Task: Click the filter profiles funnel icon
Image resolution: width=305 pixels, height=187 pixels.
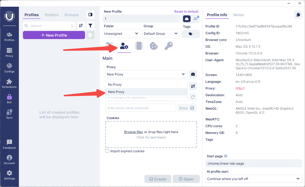Action: pyautogui.click(x=90, y=26)
